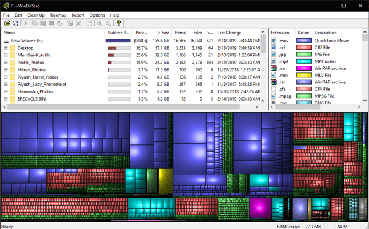Select the .mov blue color swatch

point(304,41)
